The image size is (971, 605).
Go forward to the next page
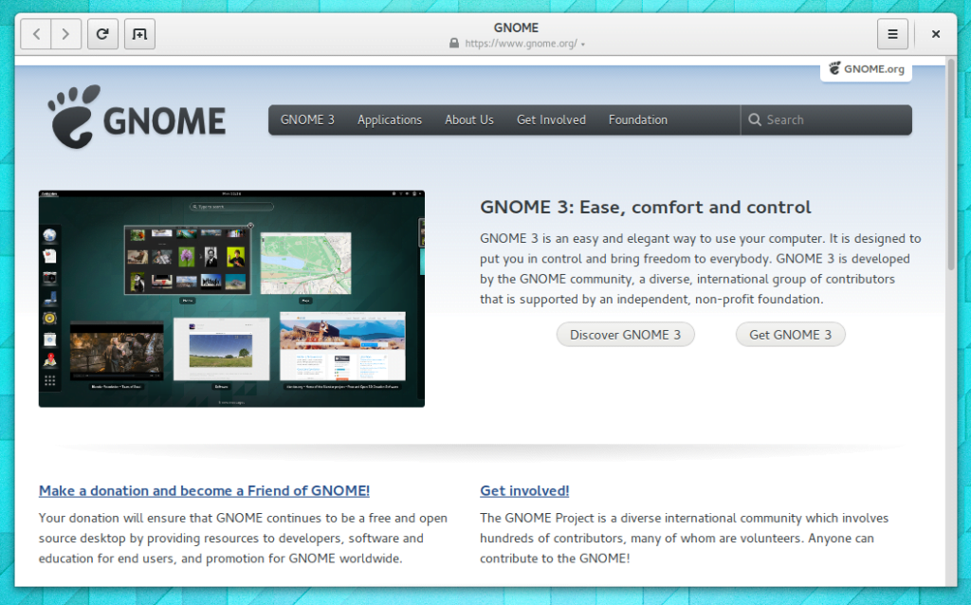click(x=65, y=34)
